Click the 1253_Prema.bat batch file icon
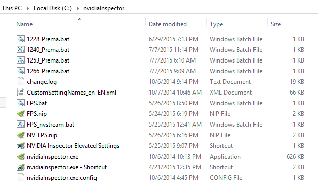Viewport: 318px width, 184px height. (21, 60)
